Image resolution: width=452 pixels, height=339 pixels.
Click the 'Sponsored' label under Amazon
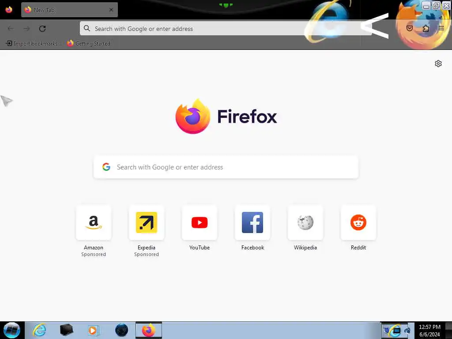(94, 254)
